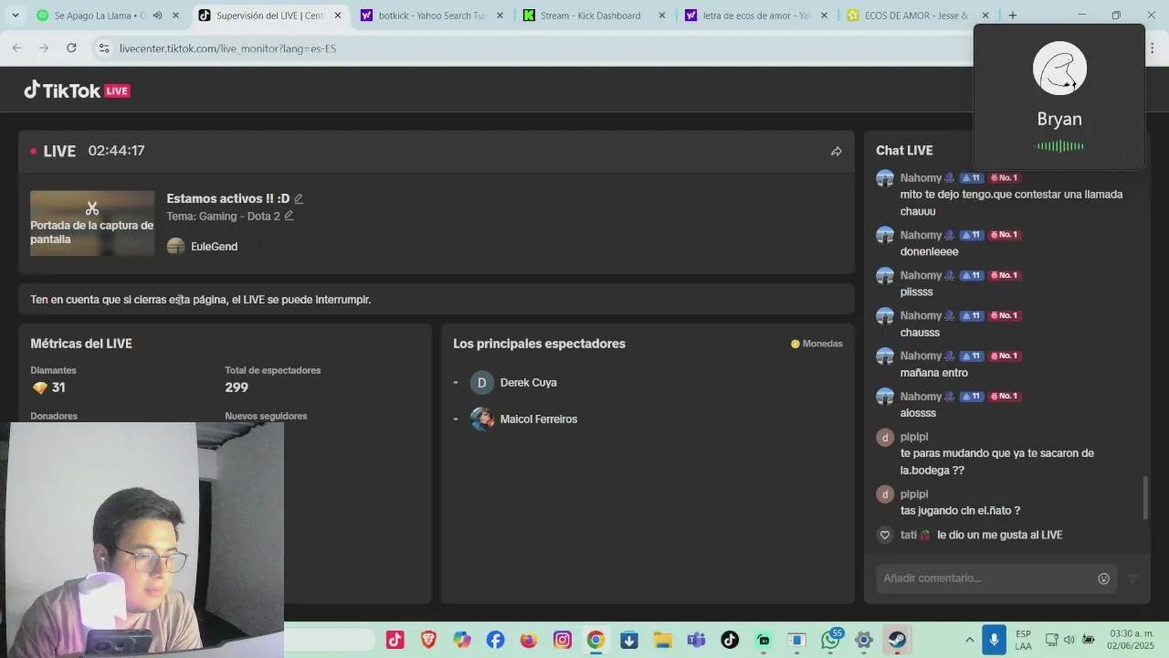This screenshot has height=658, width=1169.
Task: Click the chat scrollbar thumb
Action: (x=1145, y=497)
